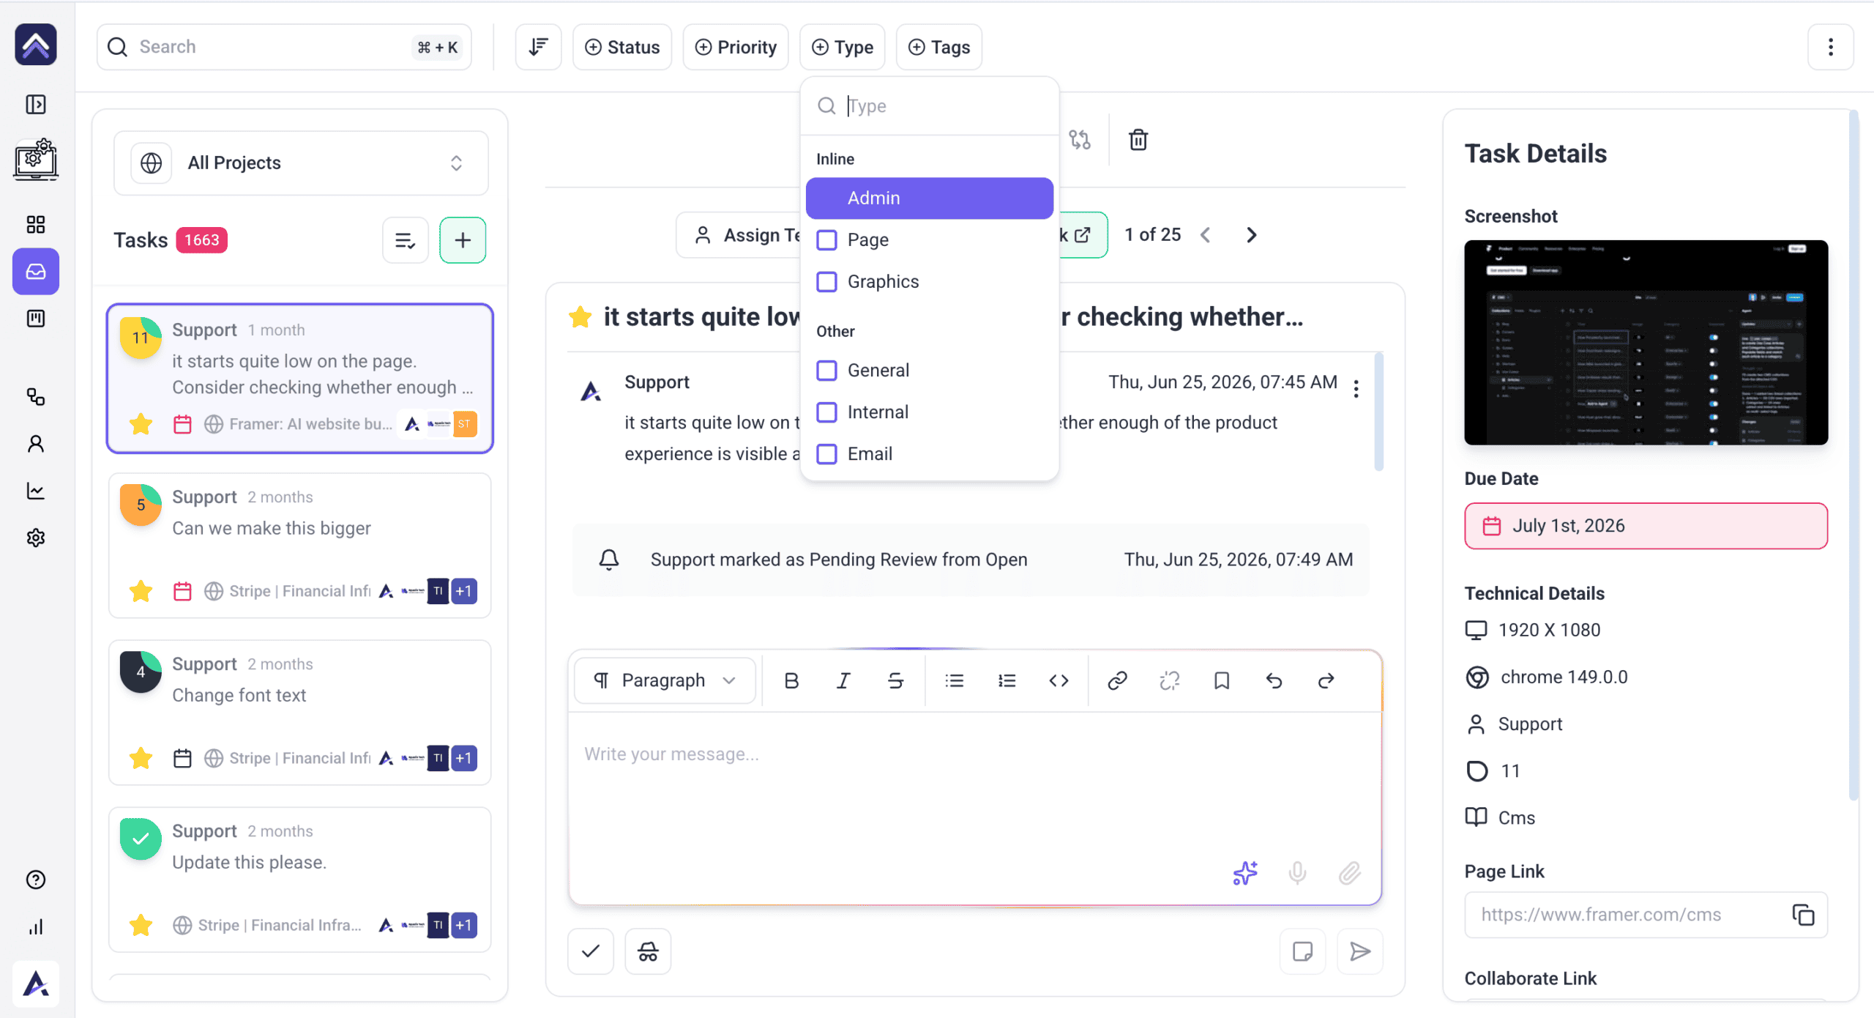Open the comment's three-dot options menu
1874x1018 pixels.
tap(1356, 389)
